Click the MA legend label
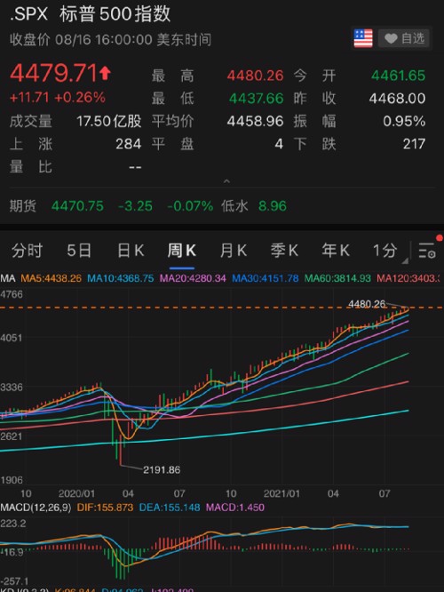The width and height of the screenshot is (444, 592). [8, 278]
